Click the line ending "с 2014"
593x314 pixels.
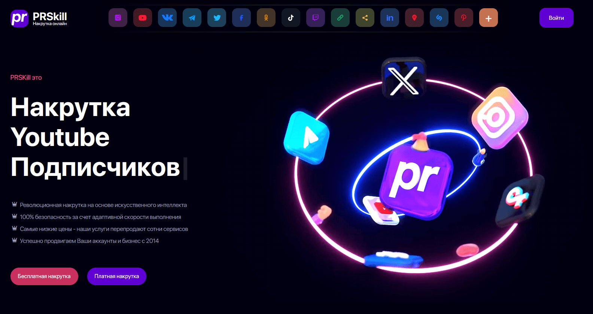[x=89, y=241]
